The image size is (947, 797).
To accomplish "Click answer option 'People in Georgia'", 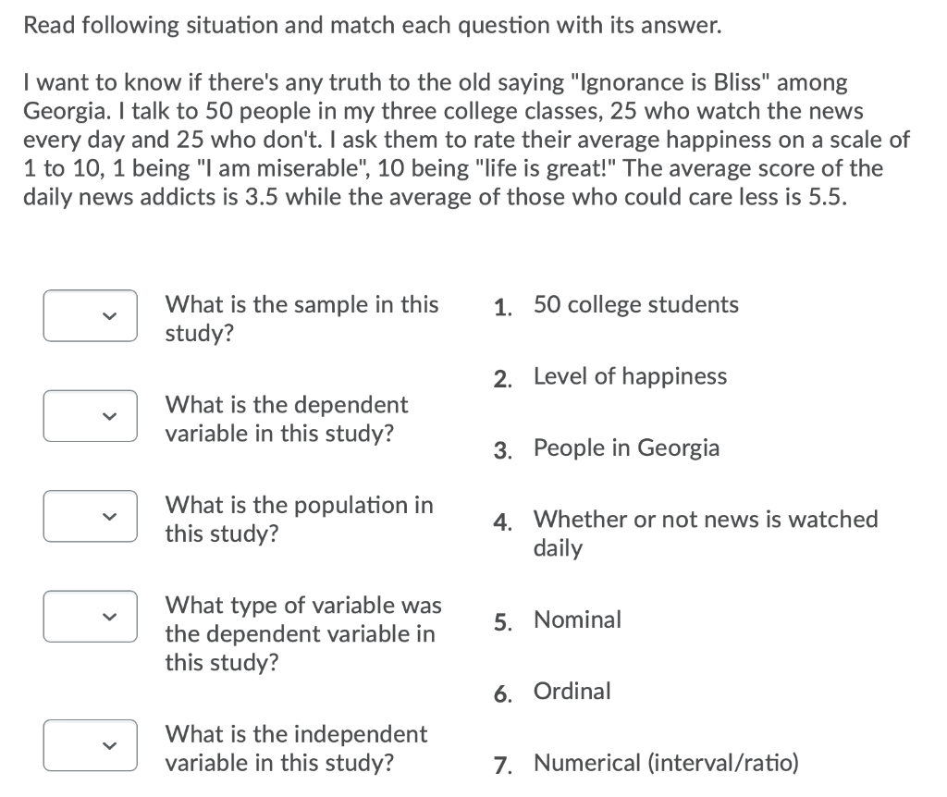I will tap(626, 448).
